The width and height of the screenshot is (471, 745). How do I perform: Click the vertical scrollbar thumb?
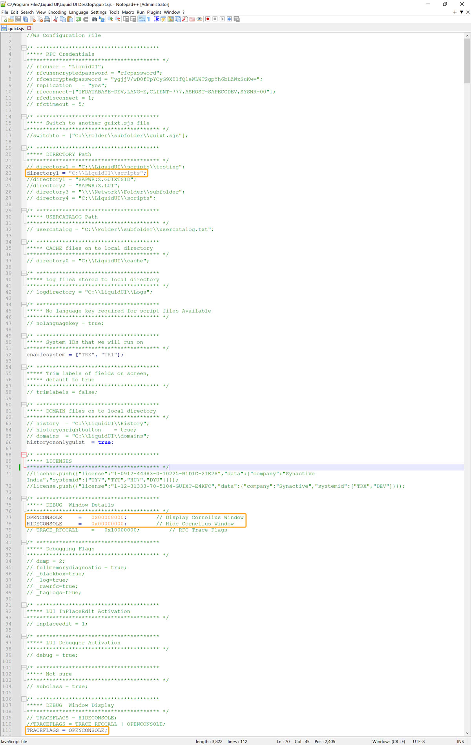point(467,61)
